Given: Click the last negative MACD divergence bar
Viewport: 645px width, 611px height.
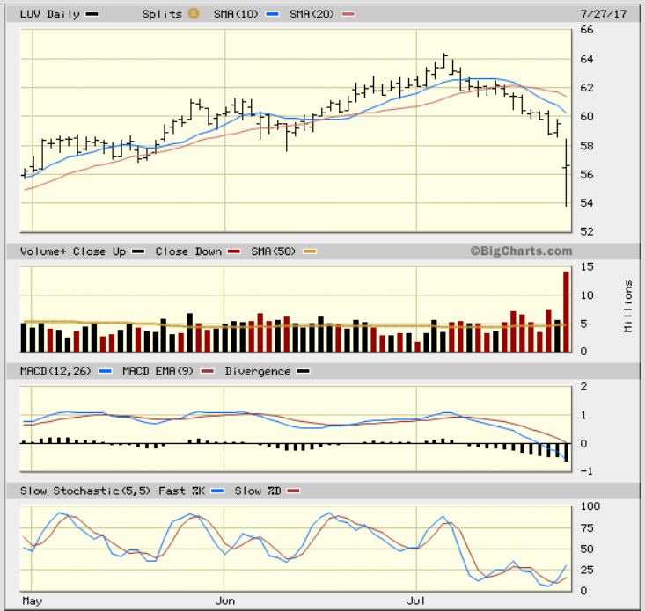Looking at the screenshot, I should coord(567,452).
